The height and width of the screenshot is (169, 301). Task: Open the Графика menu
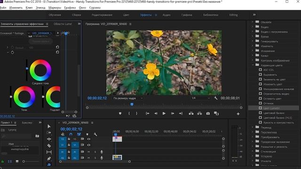[70, 8]
